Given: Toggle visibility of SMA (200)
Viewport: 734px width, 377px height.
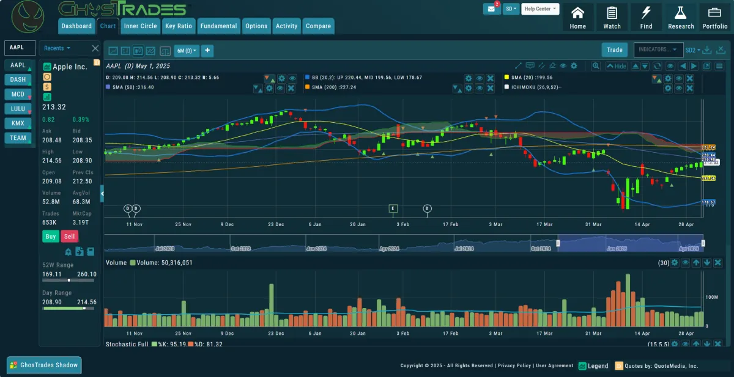Looking at the screenshot, I should 480,89.
